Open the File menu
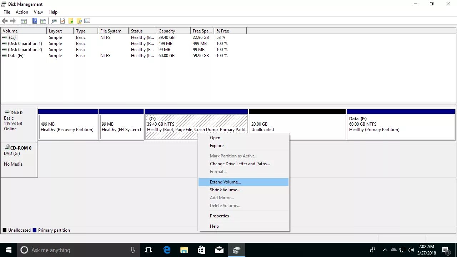The image size is (457, 257). (x=6, y=12)
